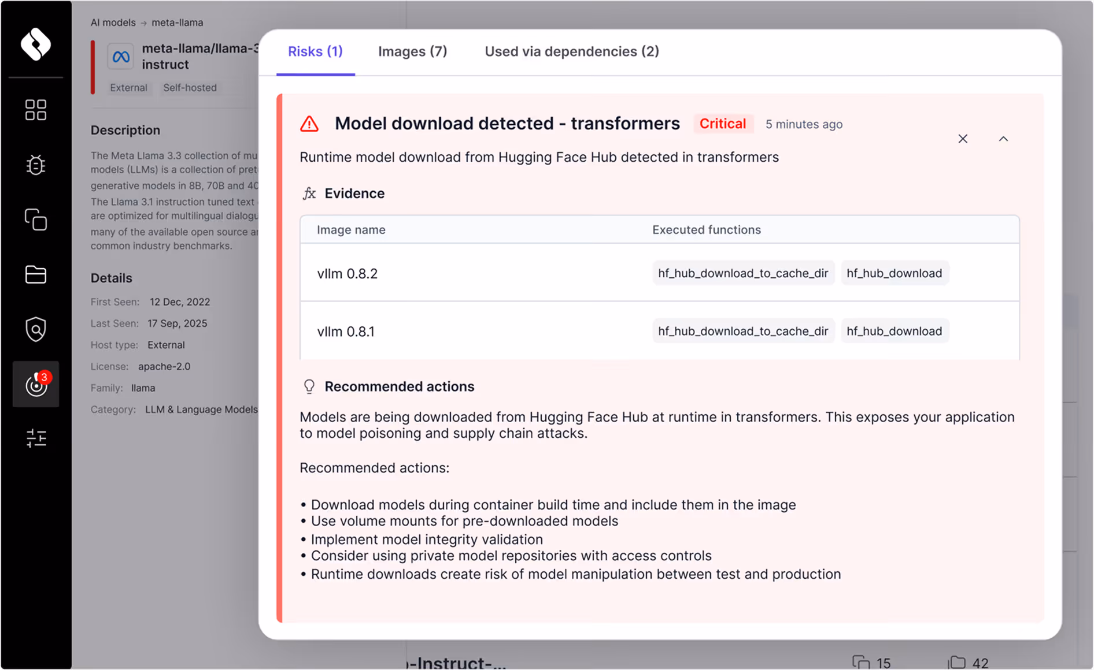
Task: Click the Recommended actions heading
Action: tap(400, 386)
